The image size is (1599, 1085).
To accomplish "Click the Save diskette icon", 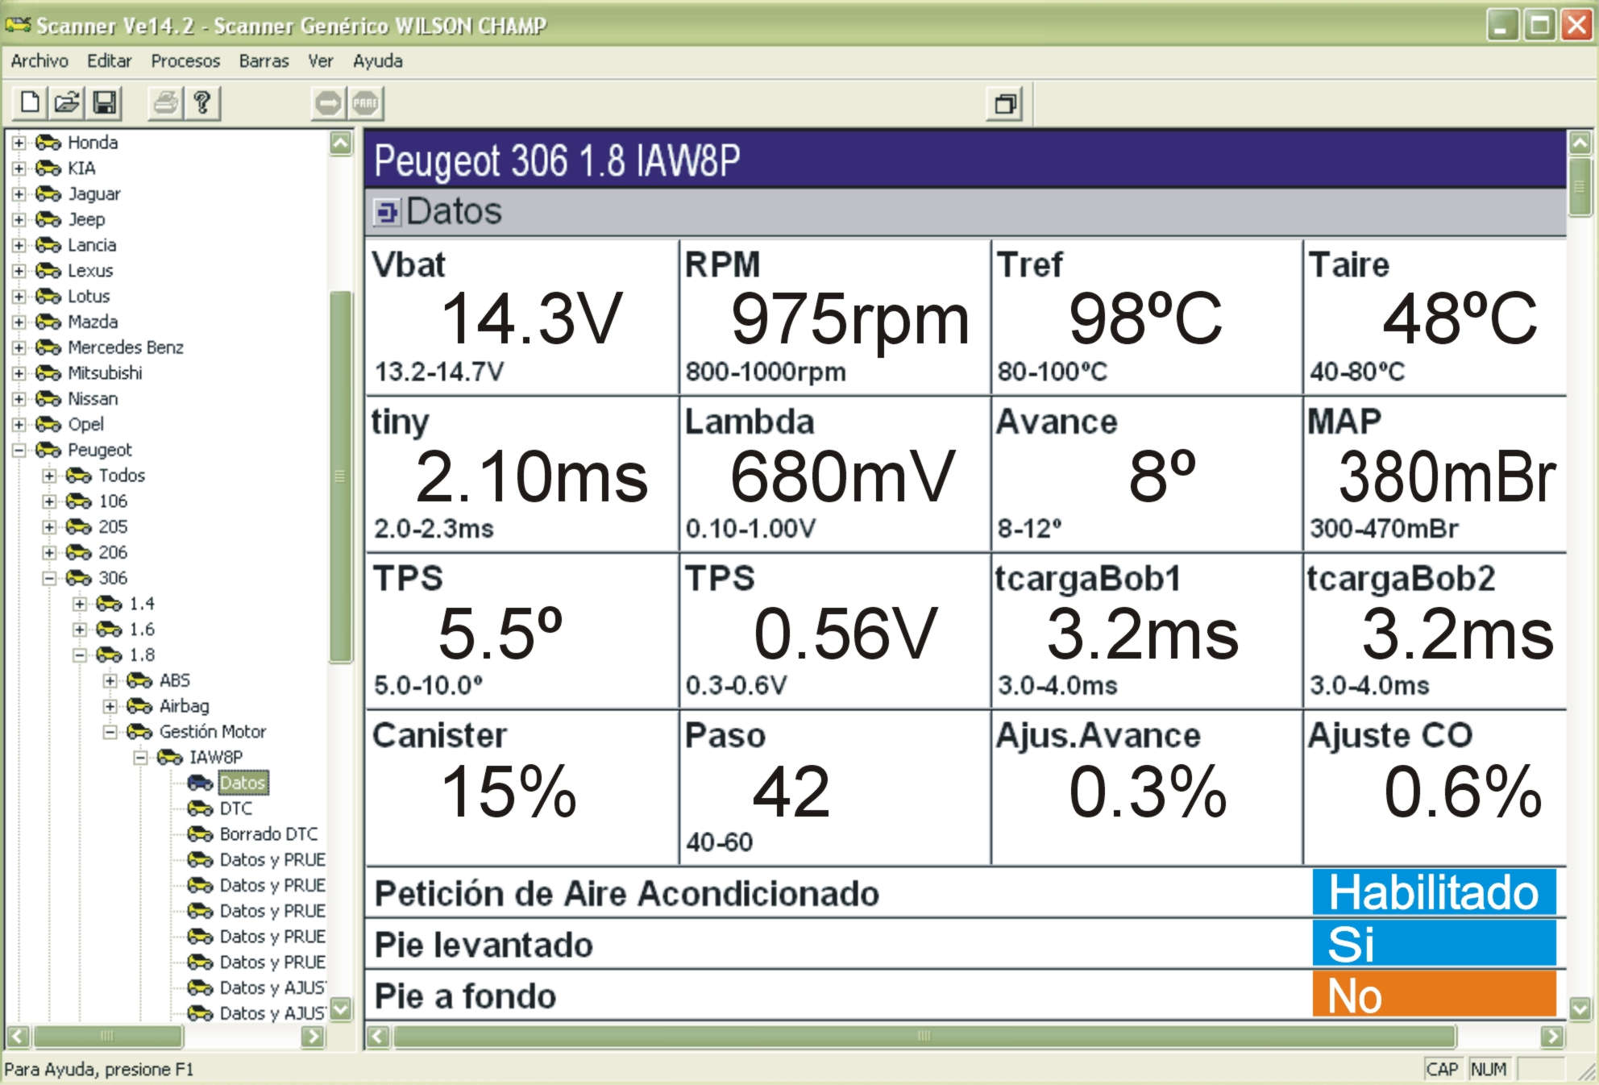I will (106, 103).
